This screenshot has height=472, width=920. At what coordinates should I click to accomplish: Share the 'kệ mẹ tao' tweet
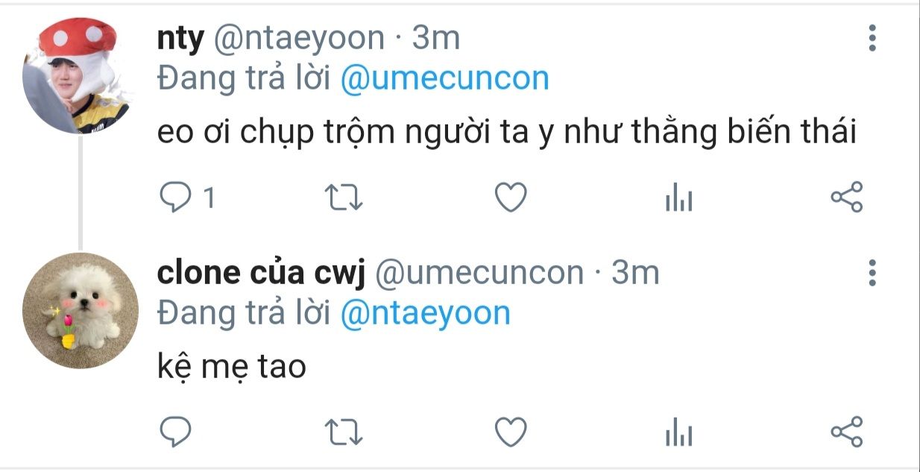(846, 432)
